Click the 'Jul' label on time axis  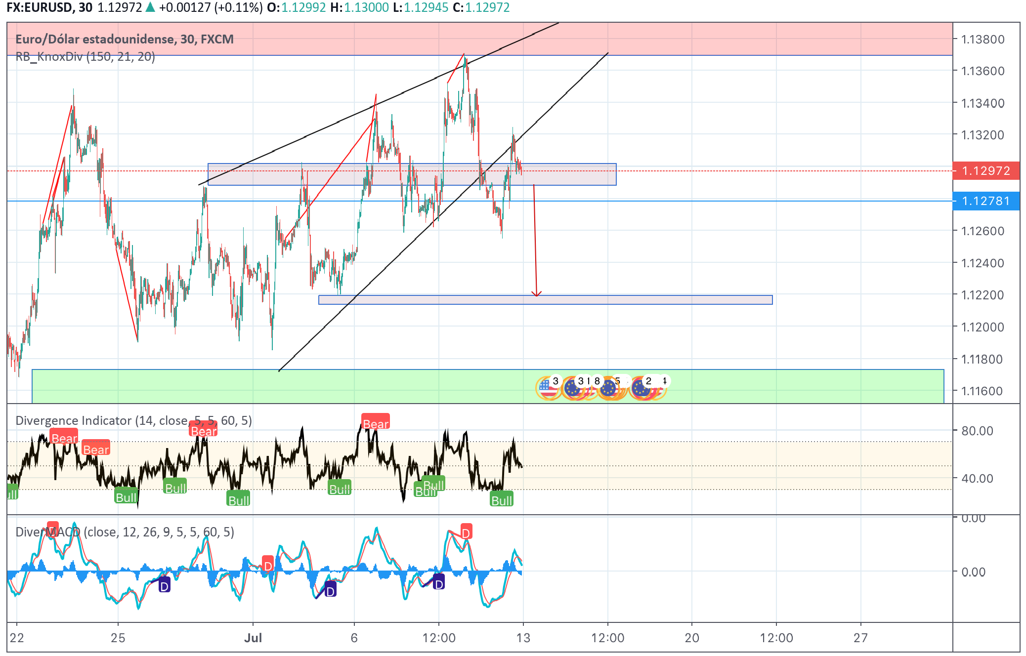[253, 638]
